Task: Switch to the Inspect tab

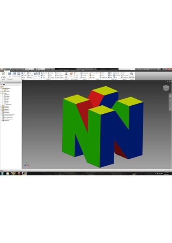Action: click(x=13, y=71)
